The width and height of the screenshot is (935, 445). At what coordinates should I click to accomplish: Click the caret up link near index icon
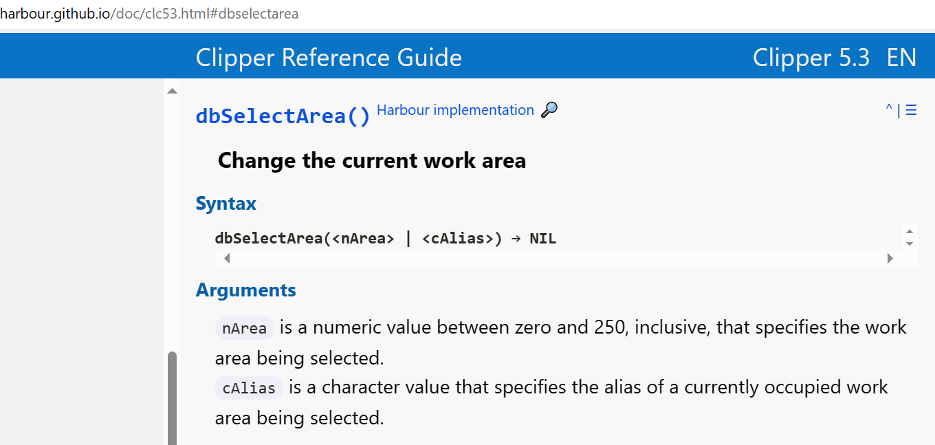coord(889,109)
